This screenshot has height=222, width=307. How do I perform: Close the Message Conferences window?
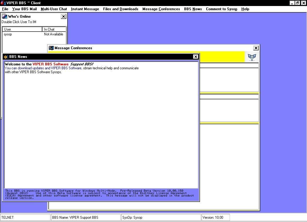point(256,48)
